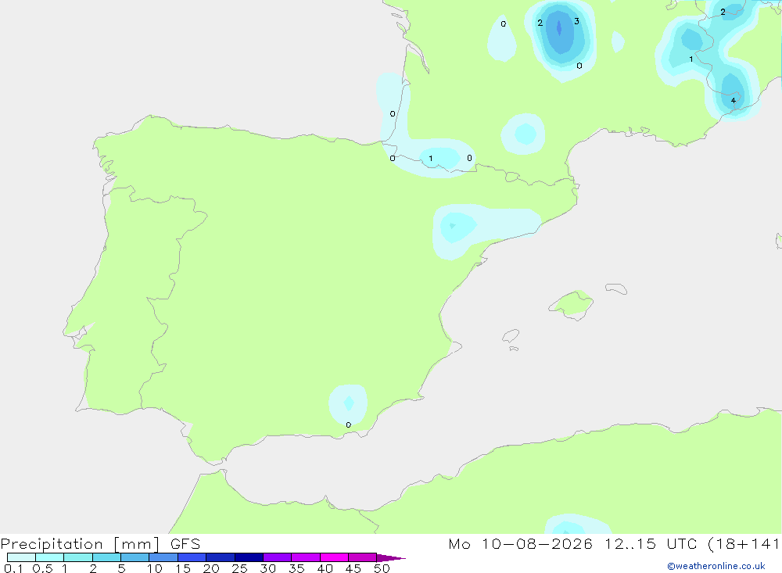
Task: Click the legend's above-50 arrow tip
Action: coord(391,558)
